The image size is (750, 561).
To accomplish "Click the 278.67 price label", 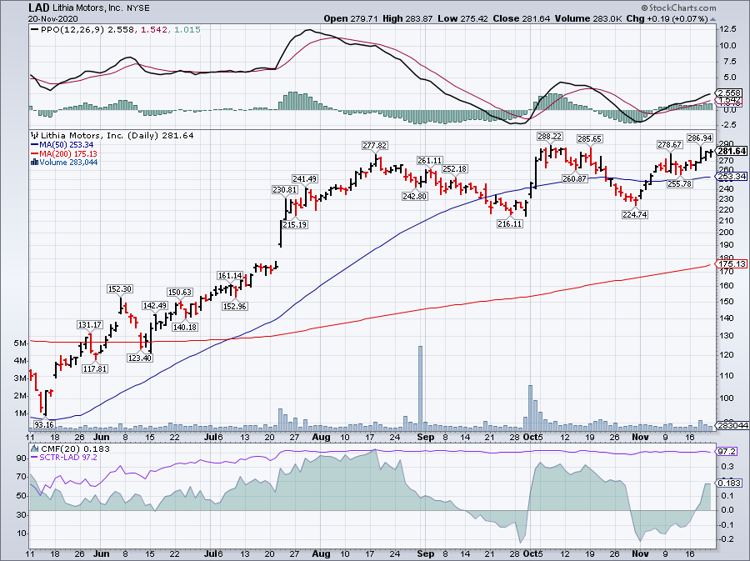I will [x=670, y=144].
